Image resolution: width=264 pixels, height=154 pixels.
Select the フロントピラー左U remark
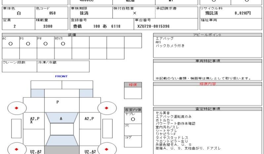pos(172,141)
